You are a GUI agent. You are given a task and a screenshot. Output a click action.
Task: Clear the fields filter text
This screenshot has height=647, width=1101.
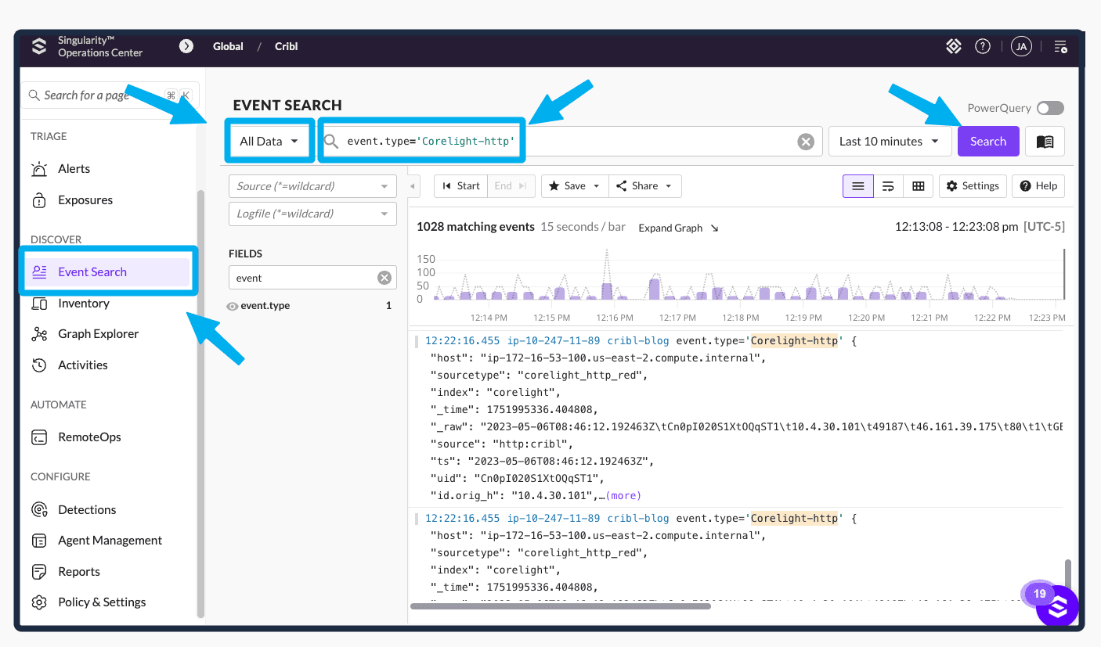384,278
